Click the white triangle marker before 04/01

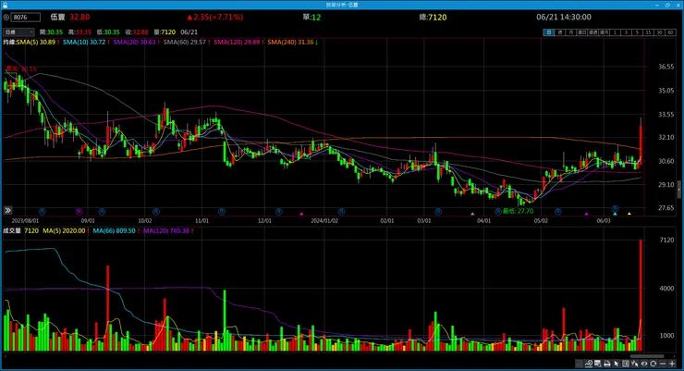coord(472,214)
